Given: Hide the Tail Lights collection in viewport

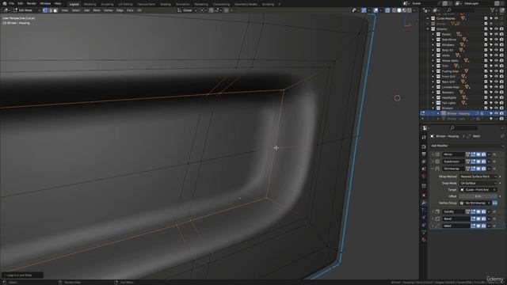Looking at the screenshot, I should [497, 103].
